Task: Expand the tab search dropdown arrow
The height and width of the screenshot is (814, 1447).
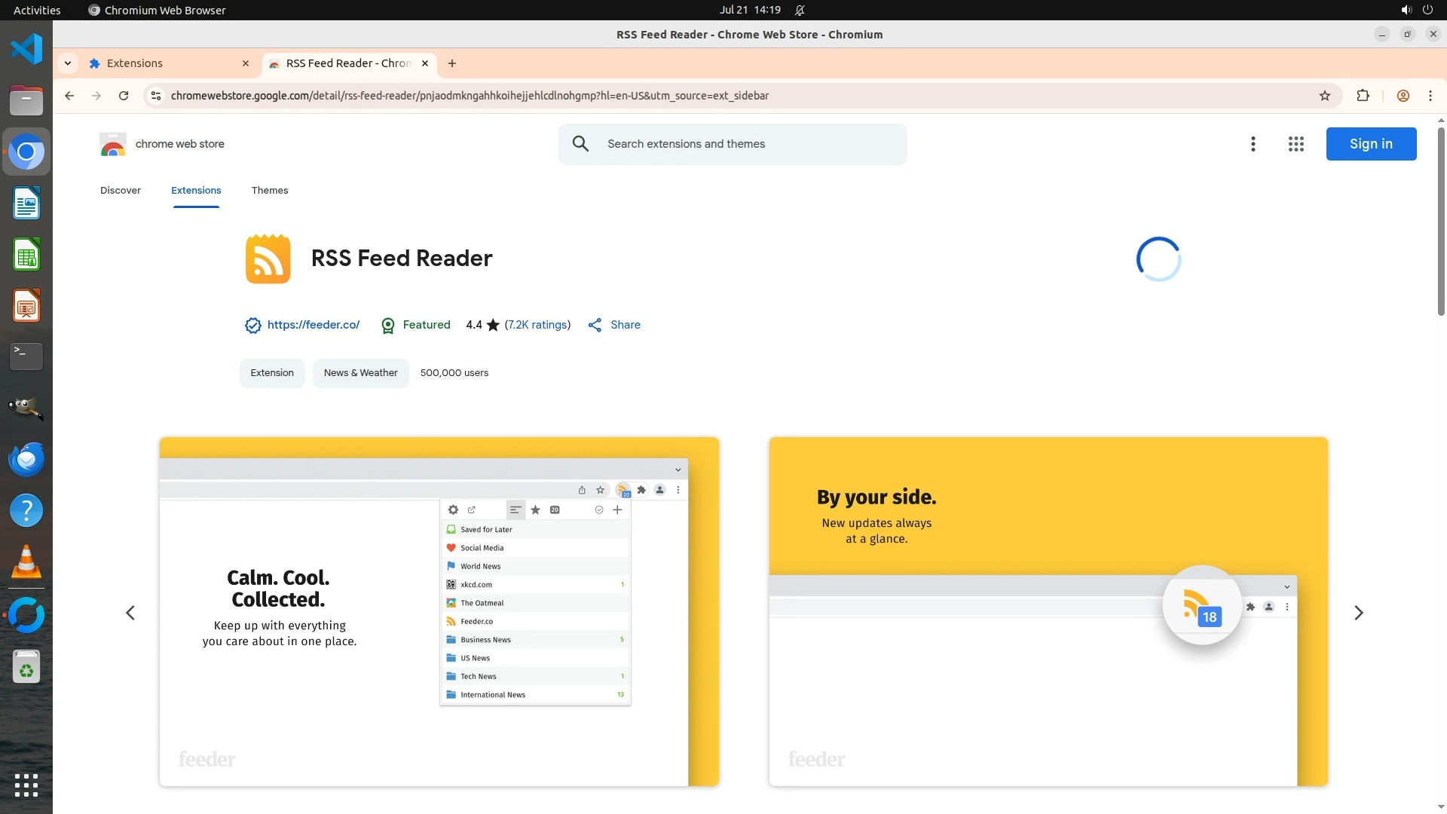Action: tap(68, 63)
